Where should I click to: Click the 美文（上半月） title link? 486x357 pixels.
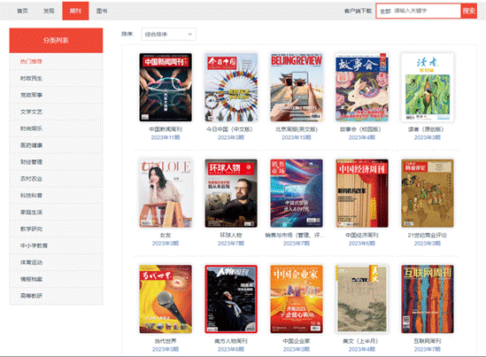pyautogui.click(x=360, y=341)
